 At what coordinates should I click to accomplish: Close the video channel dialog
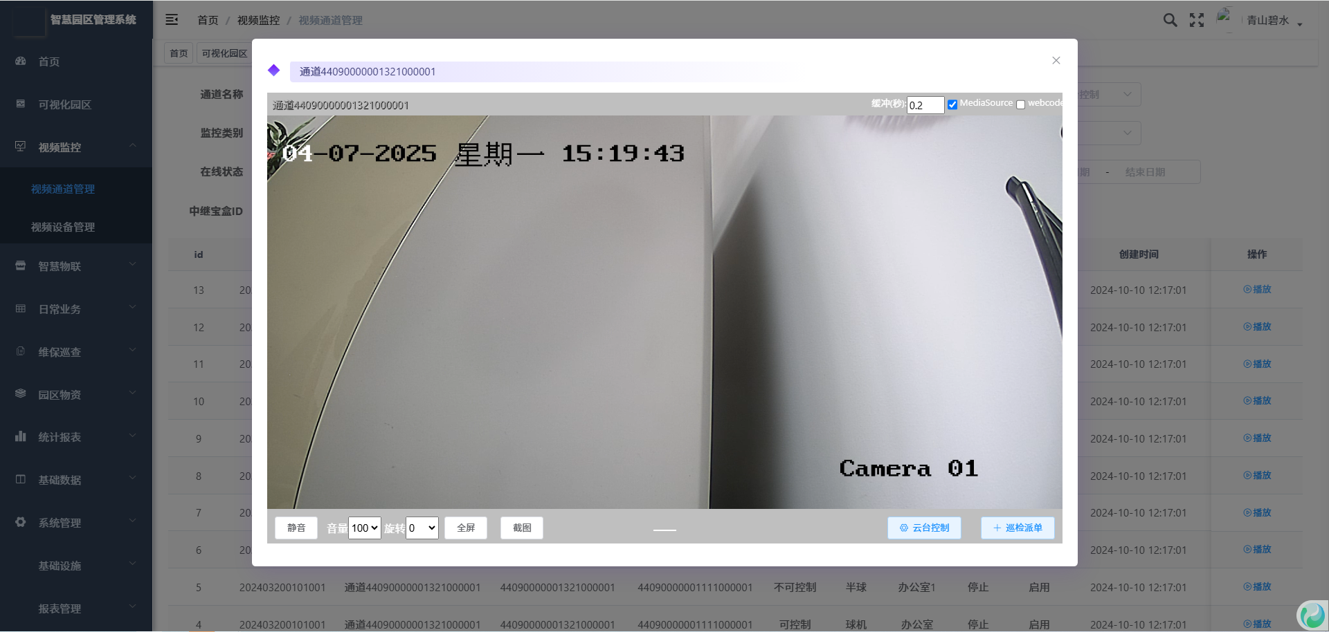coord(1056,61)
